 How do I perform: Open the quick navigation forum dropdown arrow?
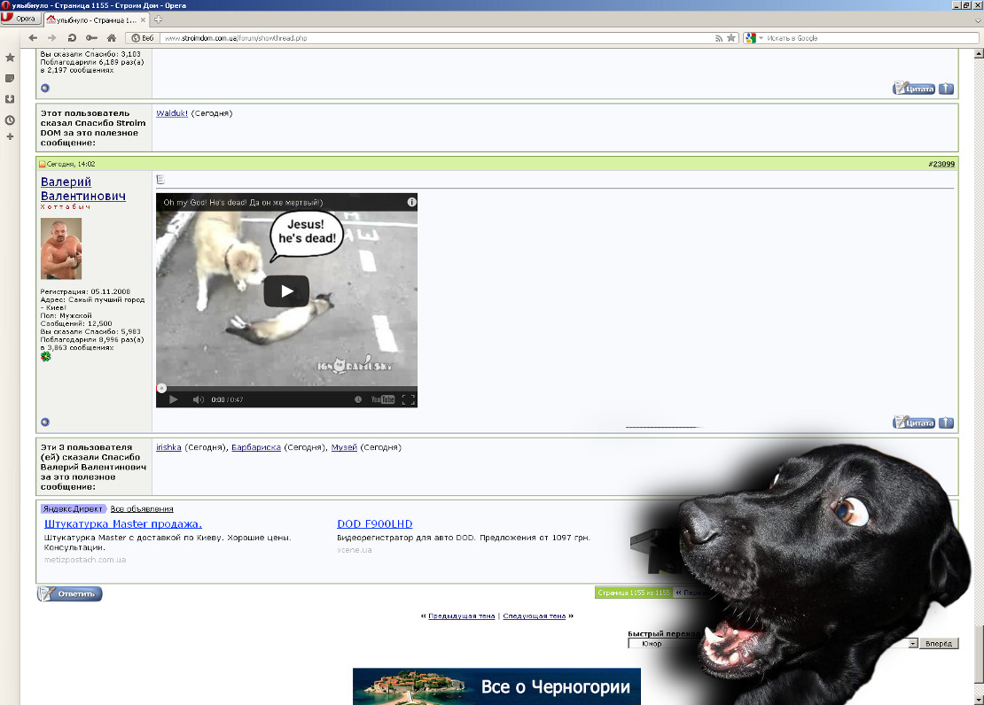(x=913, y=644)
